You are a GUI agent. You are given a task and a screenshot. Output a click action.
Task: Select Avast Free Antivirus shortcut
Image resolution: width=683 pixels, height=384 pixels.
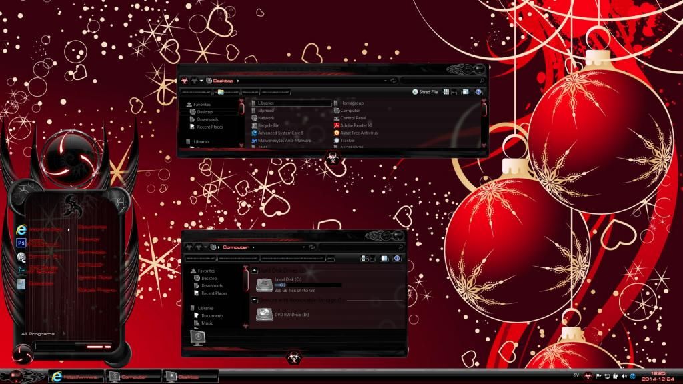pyautogui.click(x=356, y=133)
